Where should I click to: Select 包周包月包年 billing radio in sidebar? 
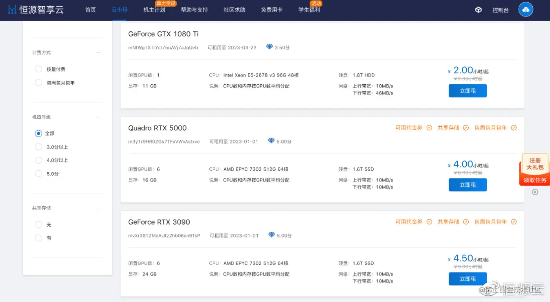point(38,83)
